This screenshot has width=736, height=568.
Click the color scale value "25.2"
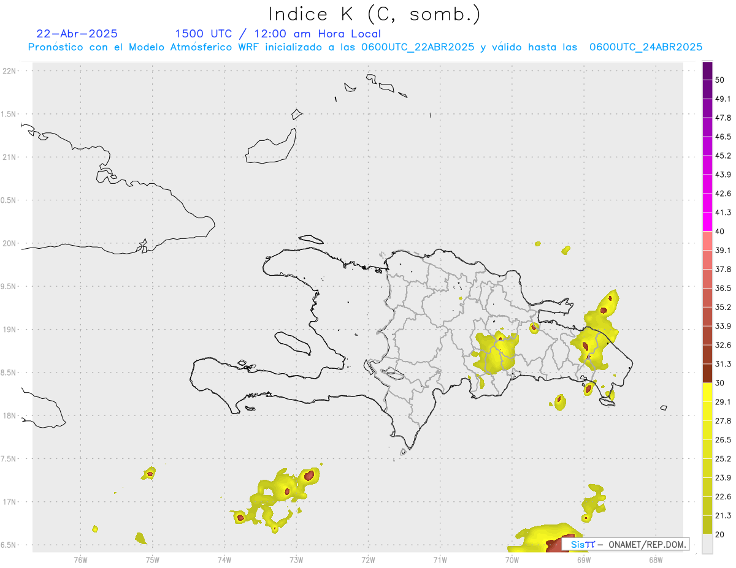click(723, 458)
